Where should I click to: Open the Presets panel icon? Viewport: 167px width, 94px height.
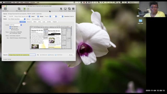(x=61, y=9)
